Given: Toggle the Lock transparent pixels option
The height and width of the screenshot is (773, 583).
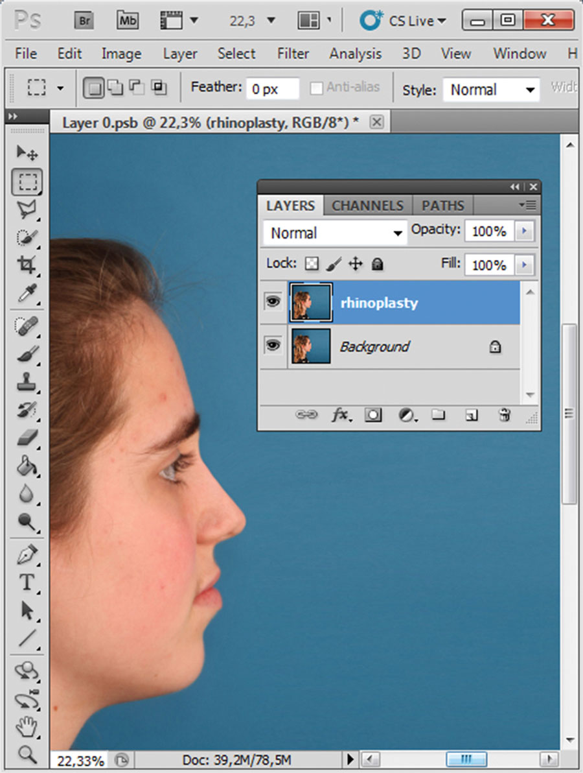Looking at the screenshot, I should (x=312, y=264).
